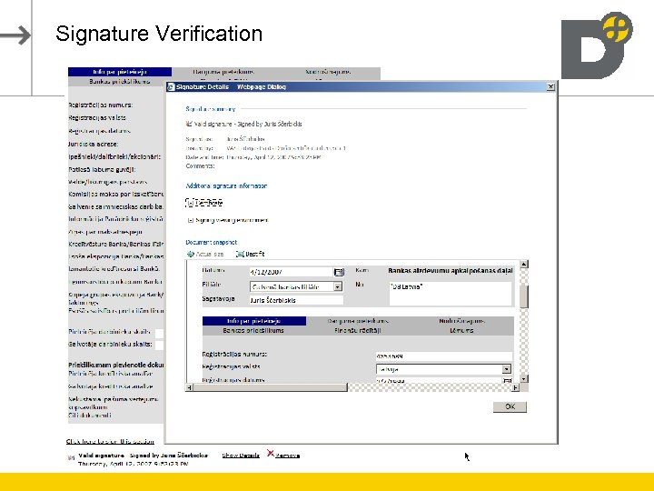Confirm the dialog with OK button
The image size is (654, 491).
click(x=510, y=407)
